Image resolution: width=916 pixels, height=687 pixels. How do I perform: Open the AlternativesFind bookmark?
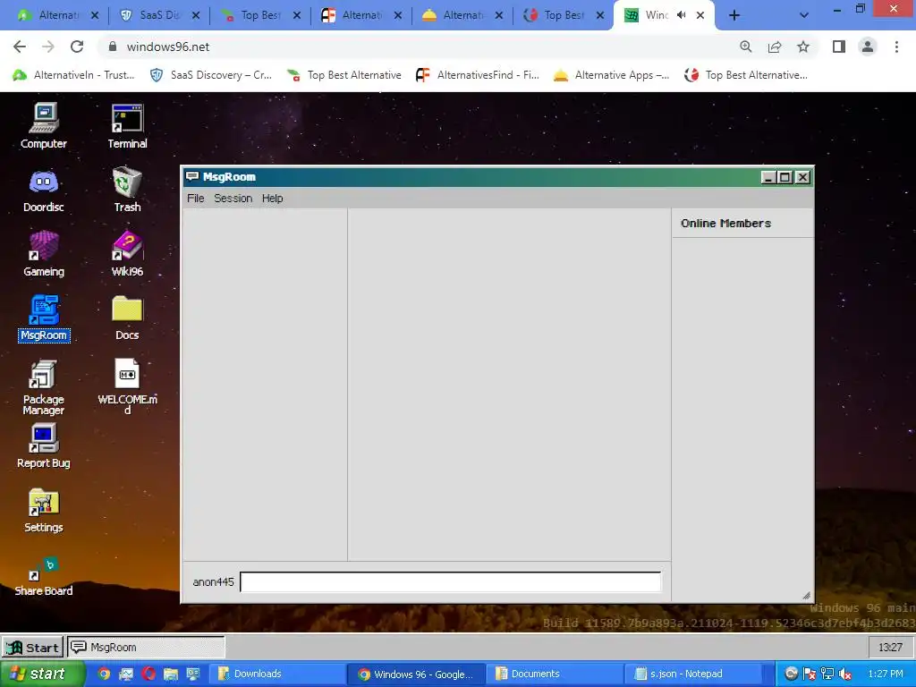click(478, 75)
